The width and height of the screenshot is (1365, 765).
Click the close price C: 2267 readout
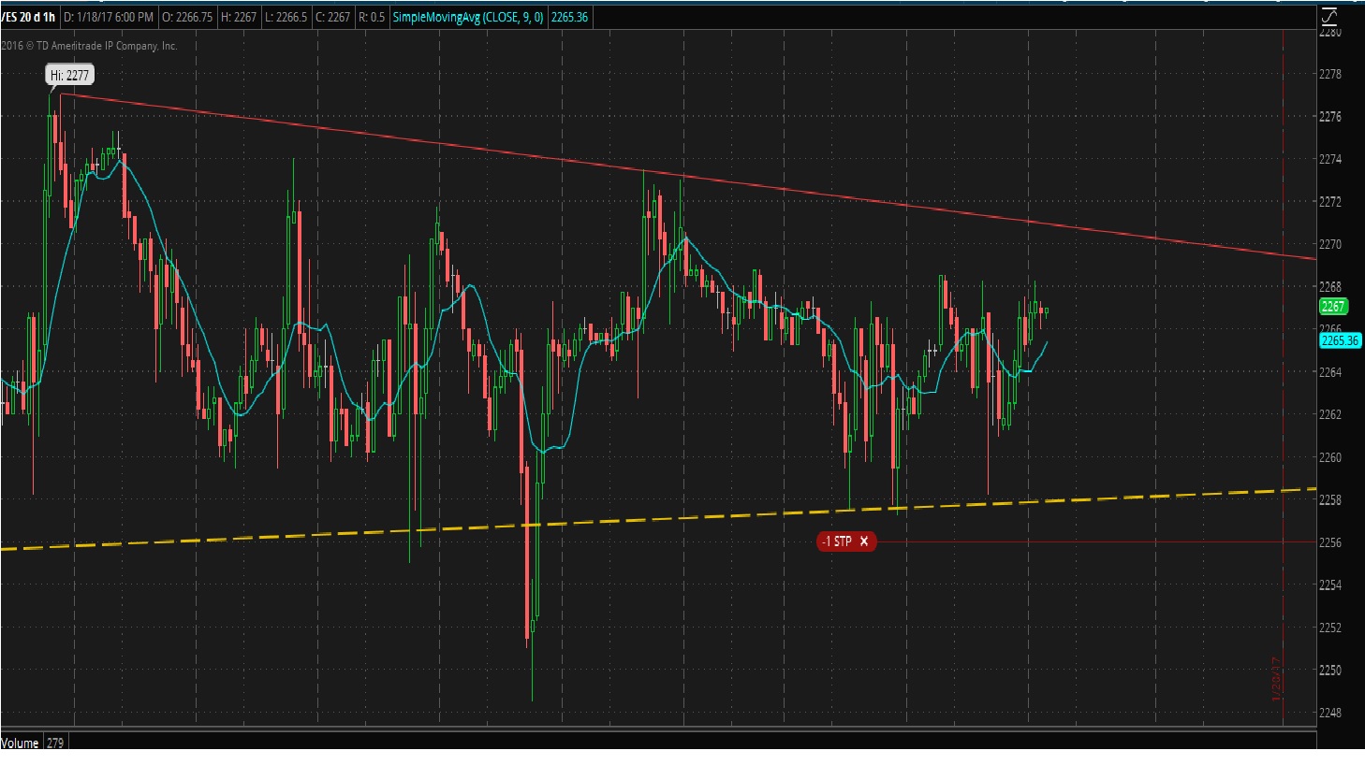[331, 17]
